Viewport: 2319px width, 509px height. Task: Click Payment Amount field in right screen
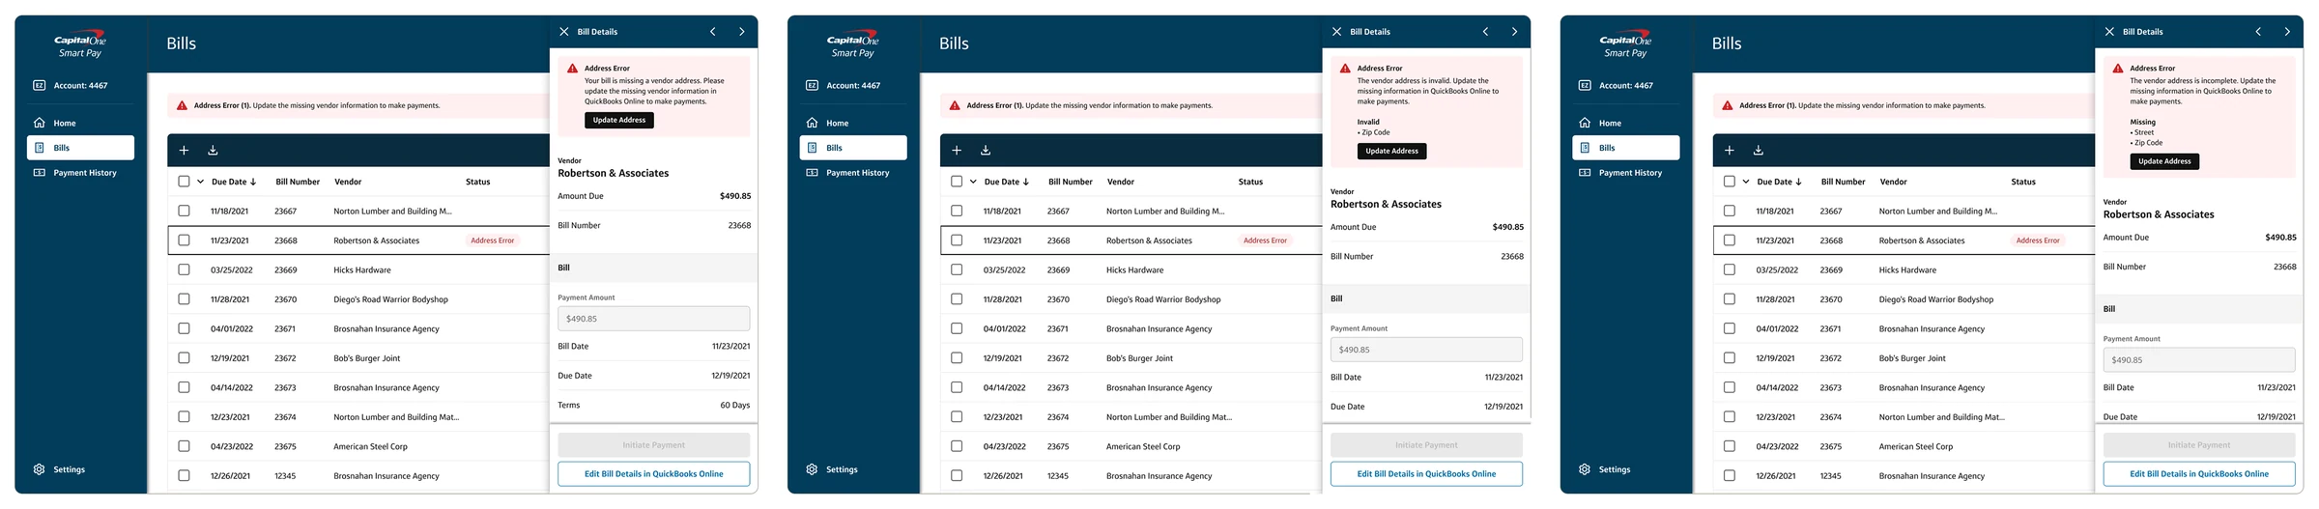pyautogui.click(x=2199, y=360)
